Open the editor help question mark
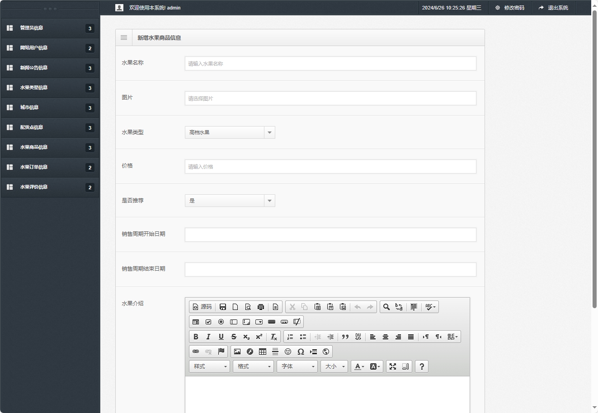 pyautogui.click(x=422, y=366)
